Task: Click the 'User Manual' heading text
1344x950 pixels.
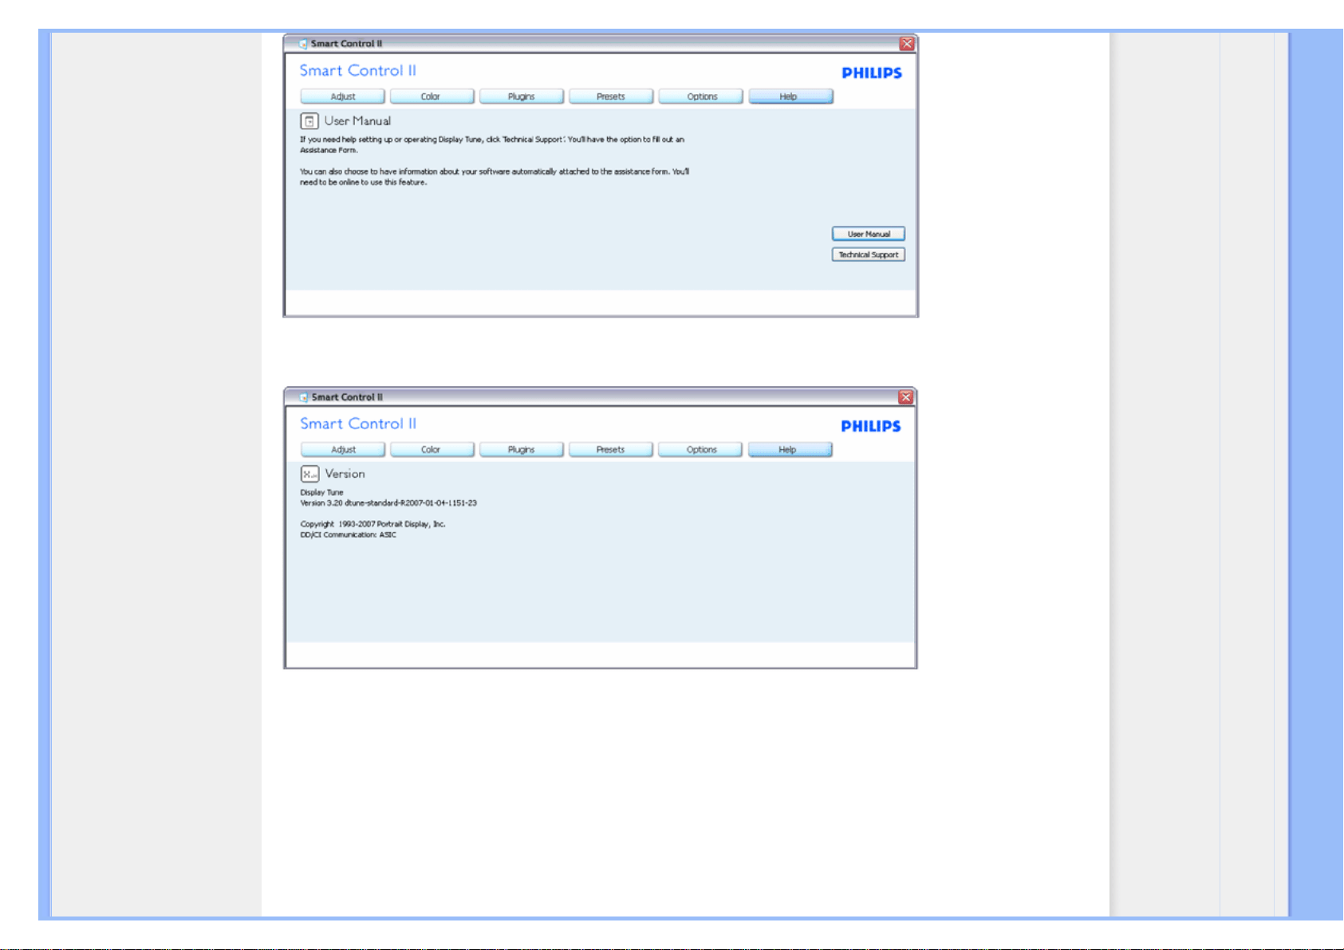Action: coord(357,121)
